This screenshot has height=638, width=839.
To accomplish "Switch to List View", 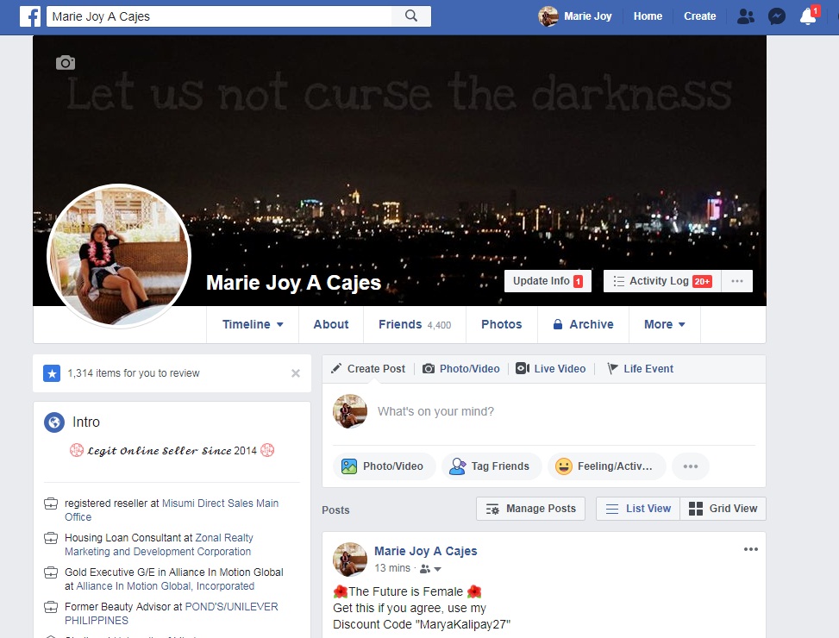I will pos(638,509).
